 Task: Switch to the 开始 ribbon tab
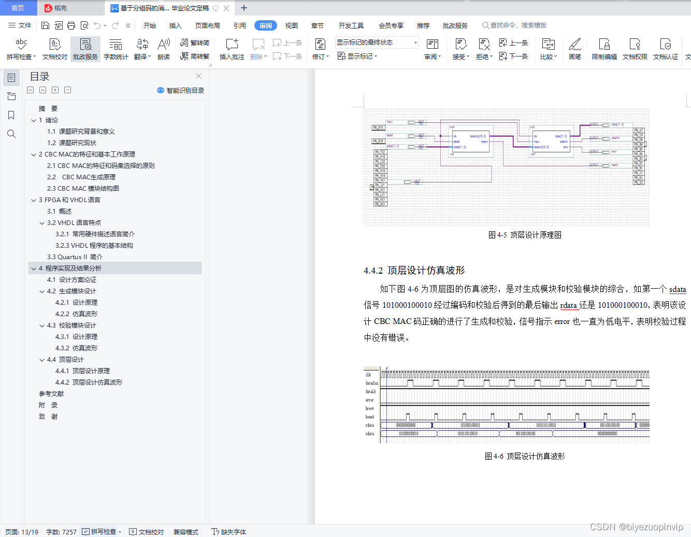[150, 25]
